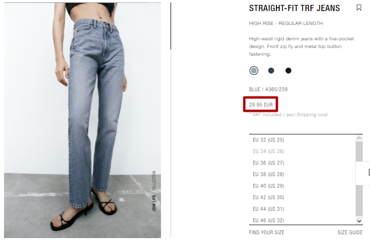Select the light blue color swatch
This screenshot has height=240, width=370.
[x=254, y=71]
